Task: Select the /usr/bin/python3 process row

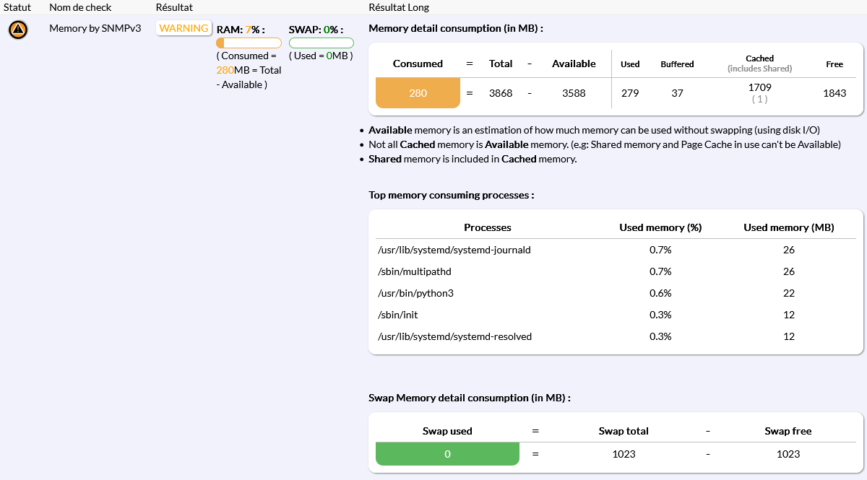Action: pos(415,293)
